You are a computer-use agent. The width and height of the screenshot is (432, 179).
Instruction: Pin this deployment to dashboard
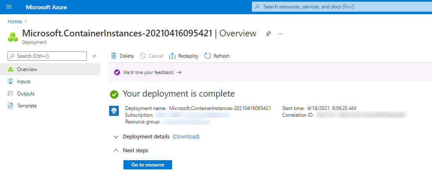[x=268, y=34]
